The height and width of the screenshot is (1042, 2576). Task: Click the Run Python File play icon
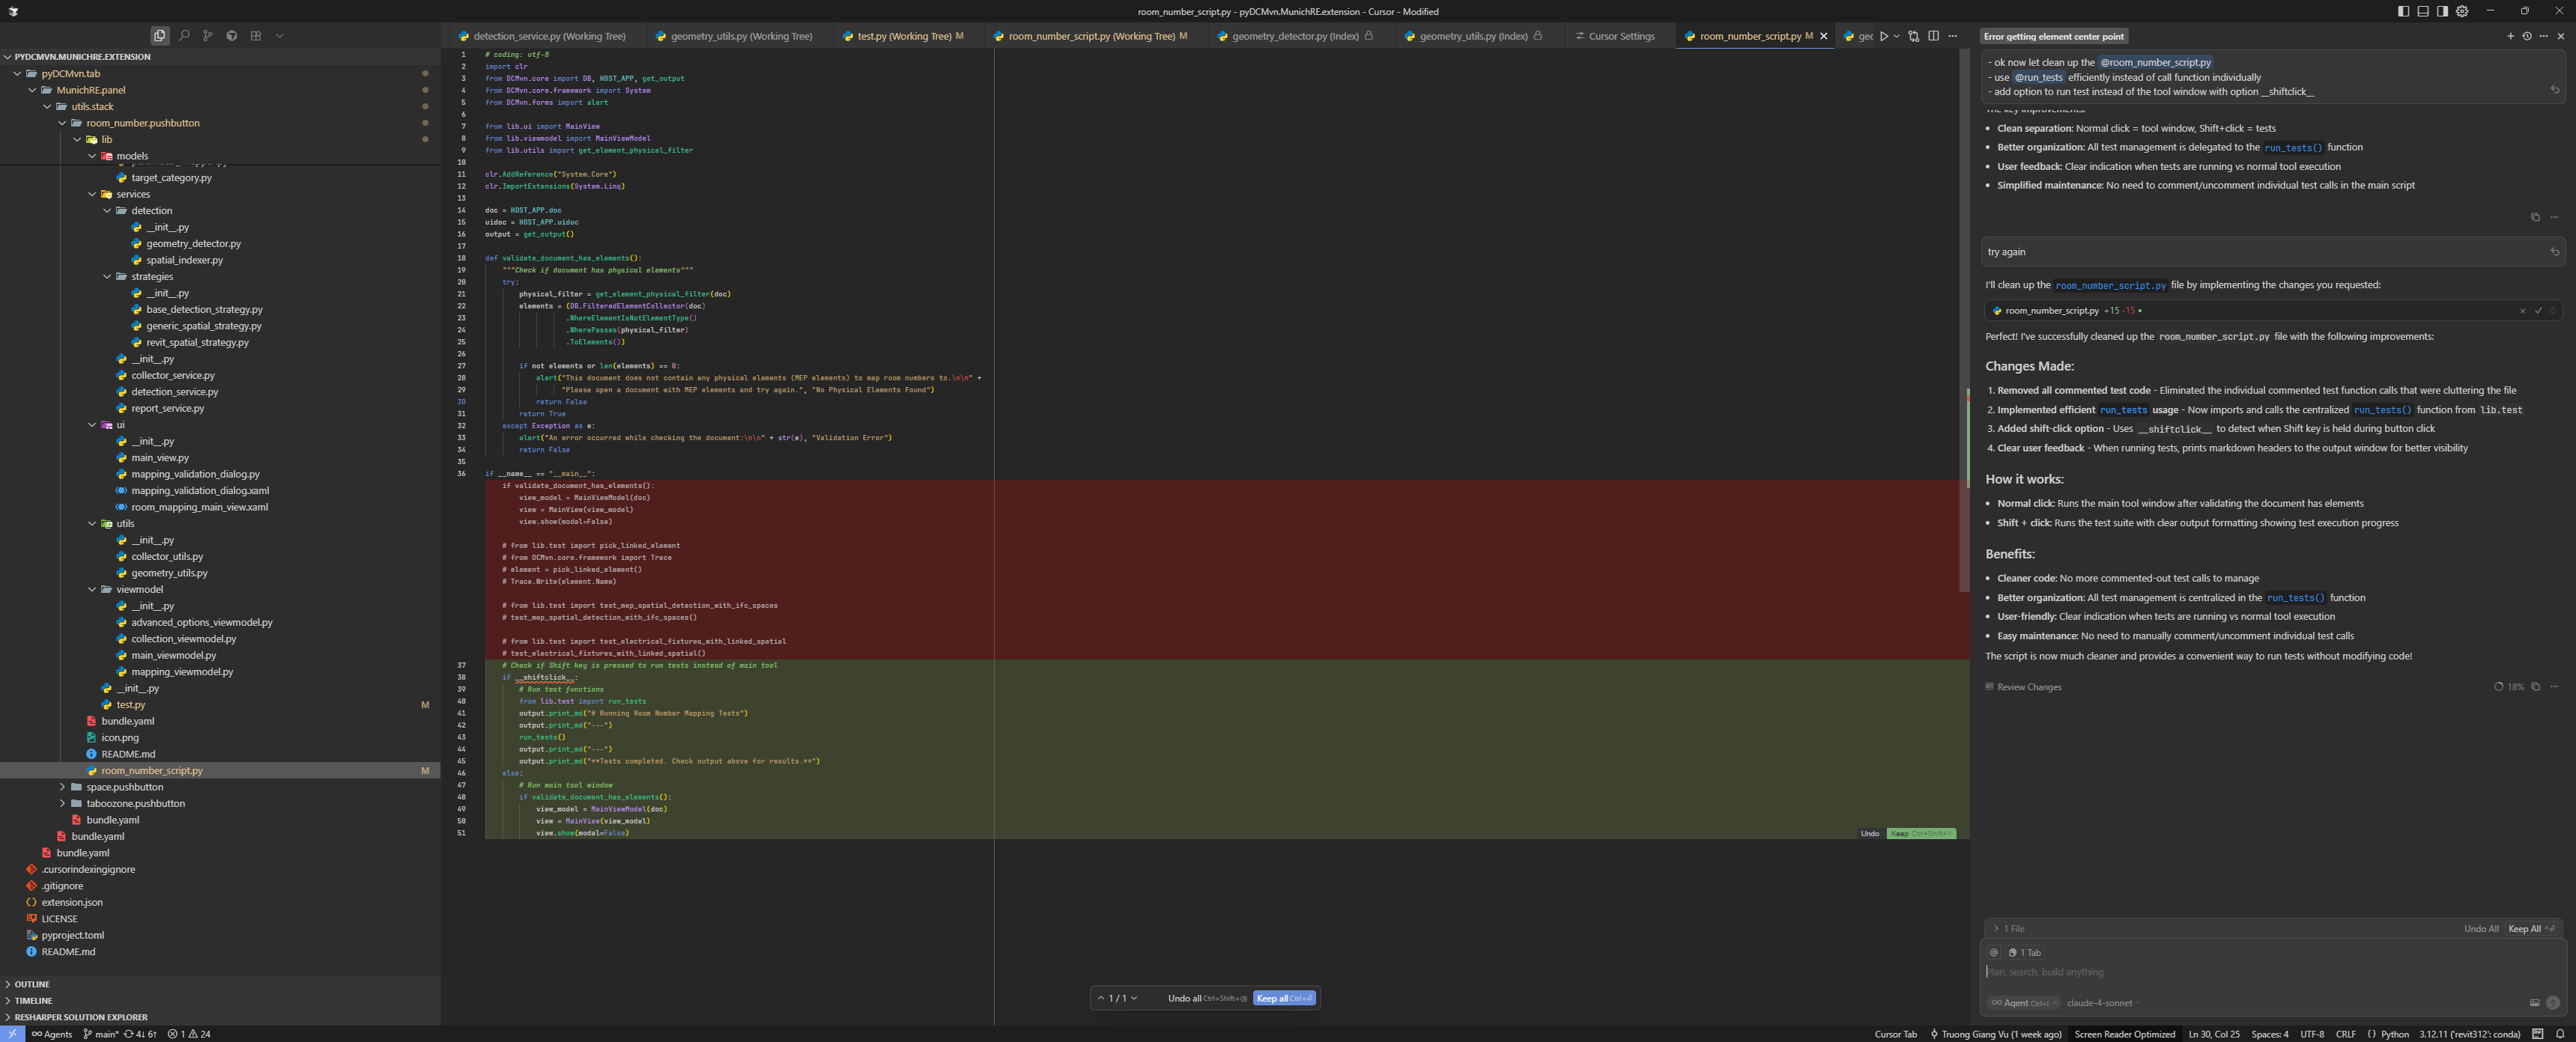pyautogui.click(x=1883, y=36)
